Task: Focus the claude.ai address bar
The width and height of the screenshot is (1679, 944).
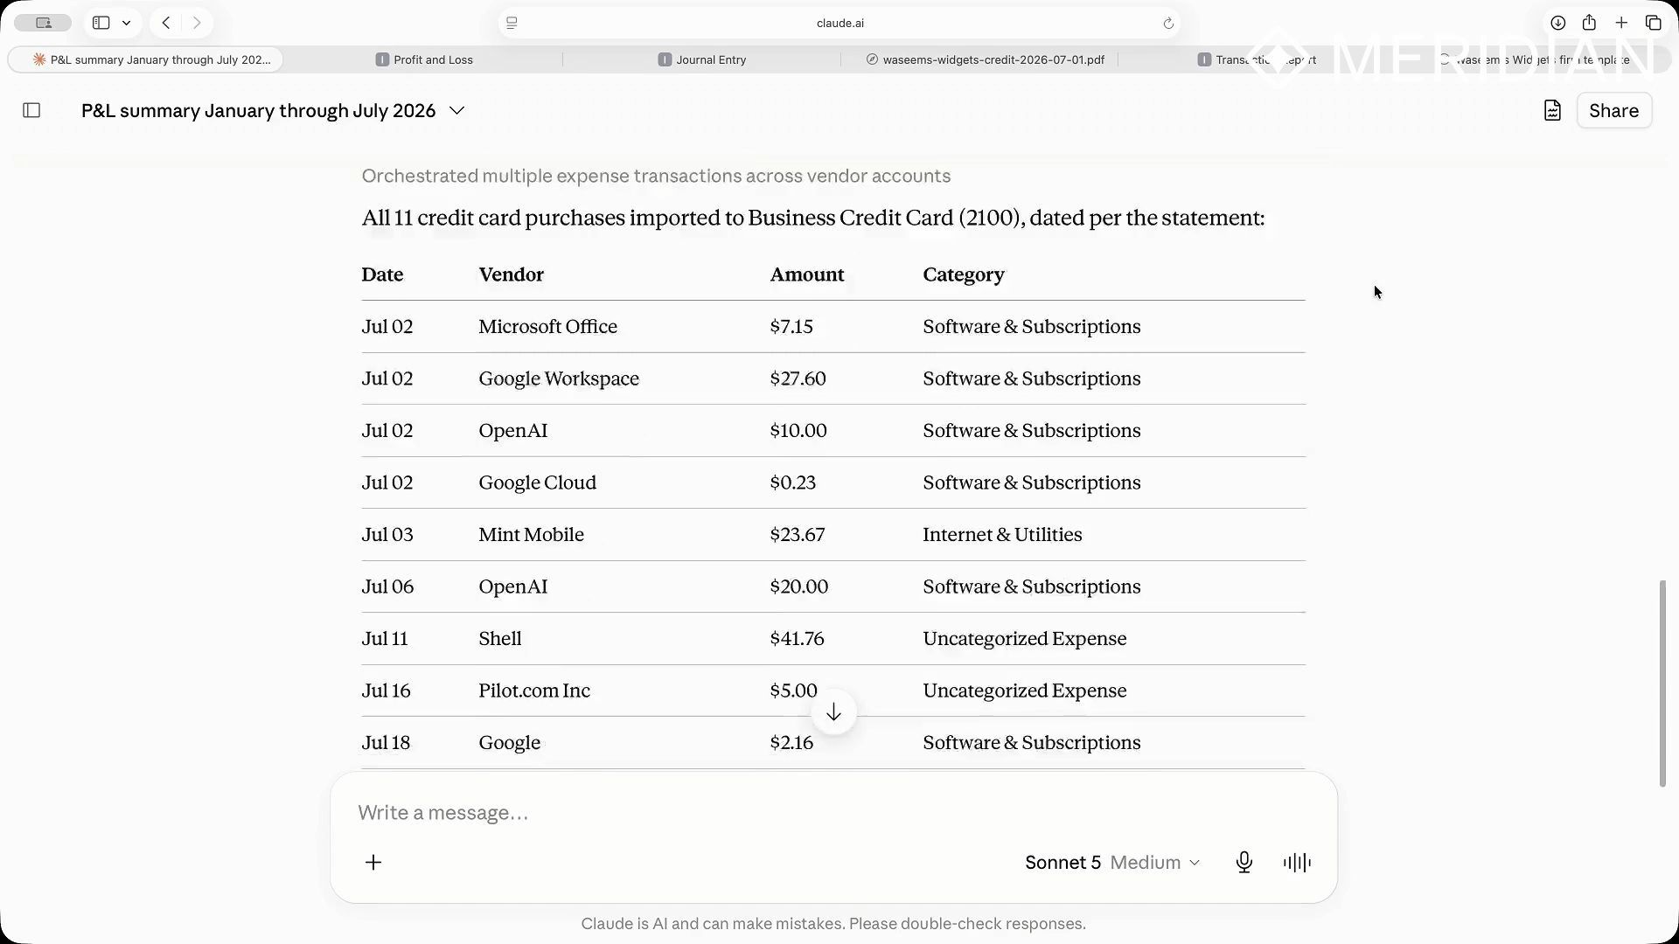Action: 839,23
